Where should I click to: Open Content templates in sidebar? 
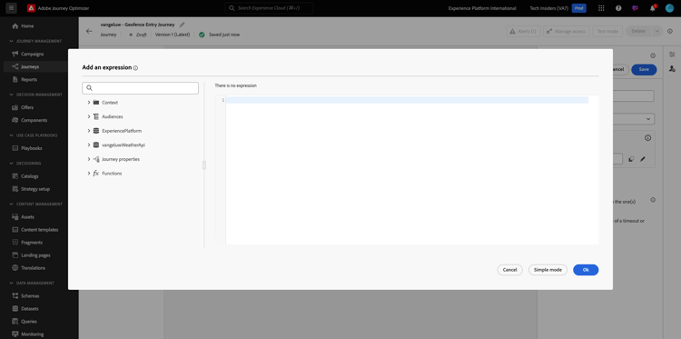(x=39, y=230)
